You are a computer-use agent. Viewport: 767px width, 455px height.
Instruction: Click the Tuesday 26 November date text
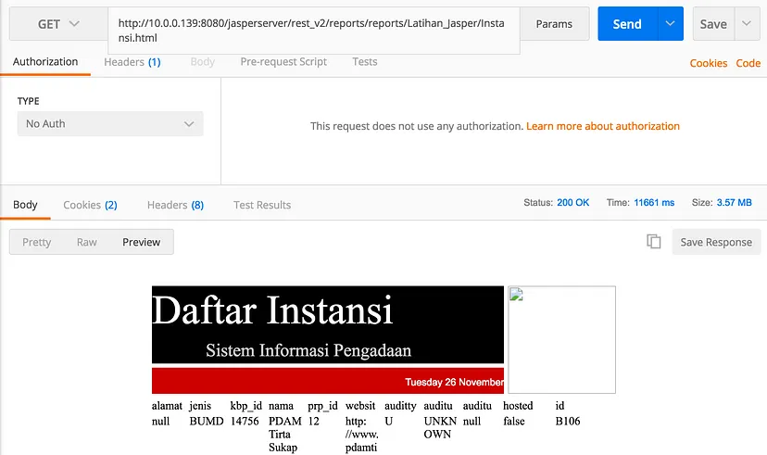coord(454,382)
